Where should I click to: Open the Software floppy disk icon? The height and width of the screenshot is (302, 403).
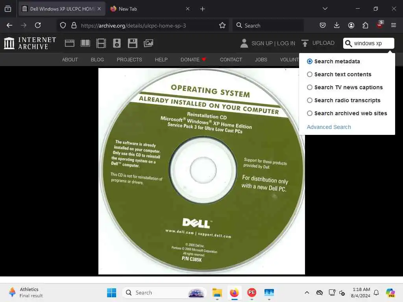click(133, 43)
